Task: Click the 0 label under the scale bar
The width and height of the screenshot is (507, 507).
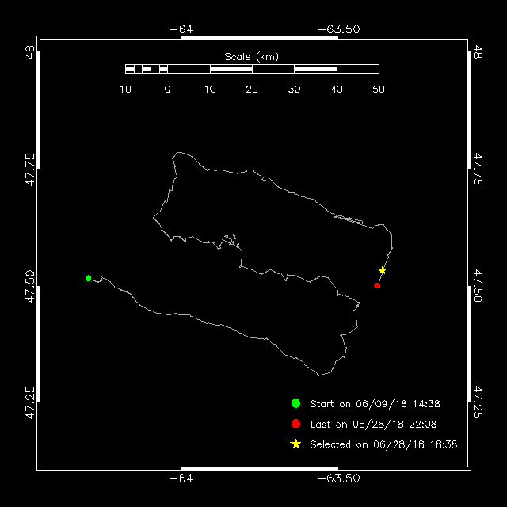Action: click(x=167, y=89)
